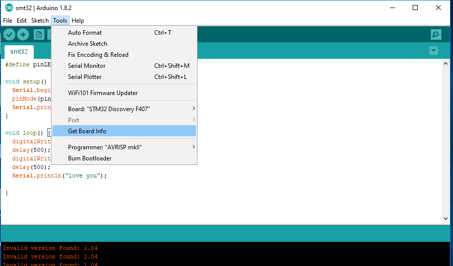The width and height of the screenshot is (453, 266).
Task: Open Serial Monitor from Tools menu
Action: point(124,66)
